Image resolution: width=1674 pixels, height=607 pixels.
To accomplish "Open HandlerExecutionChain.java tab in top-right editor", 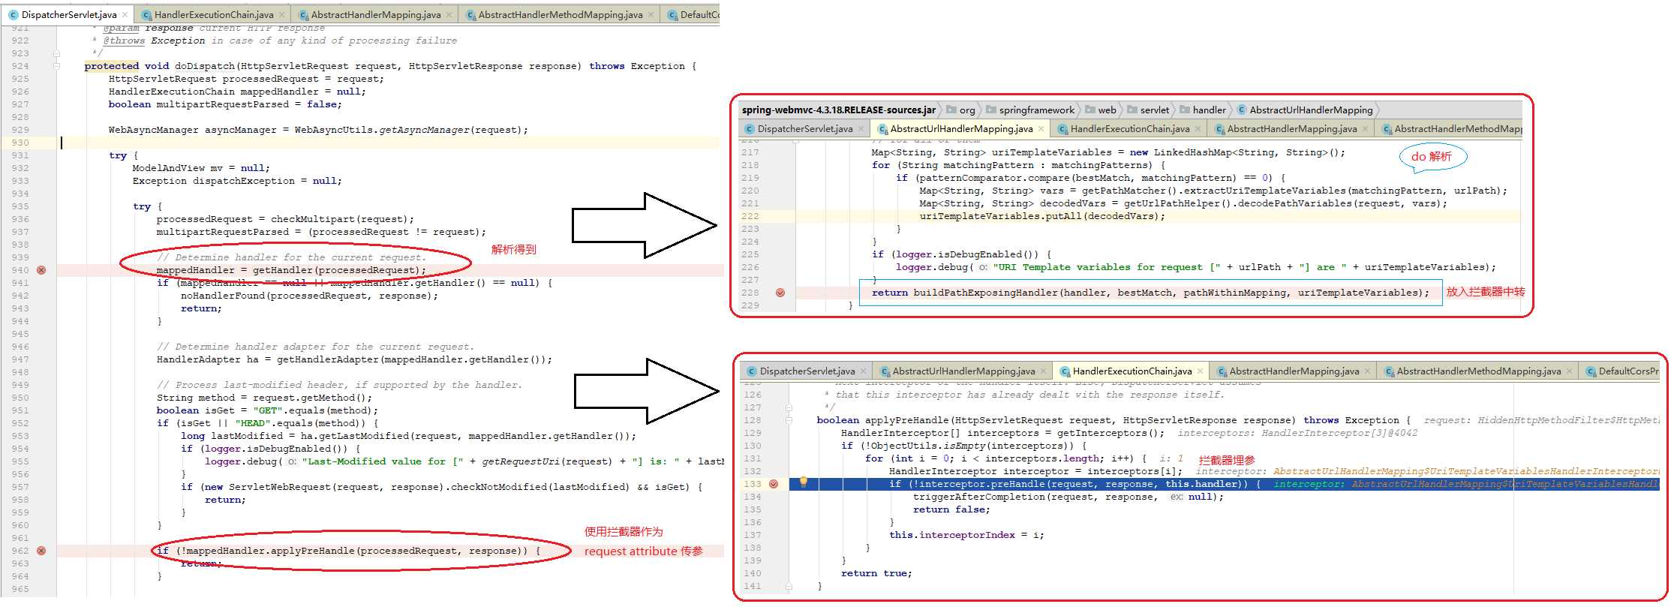I will pos(1130,129).
